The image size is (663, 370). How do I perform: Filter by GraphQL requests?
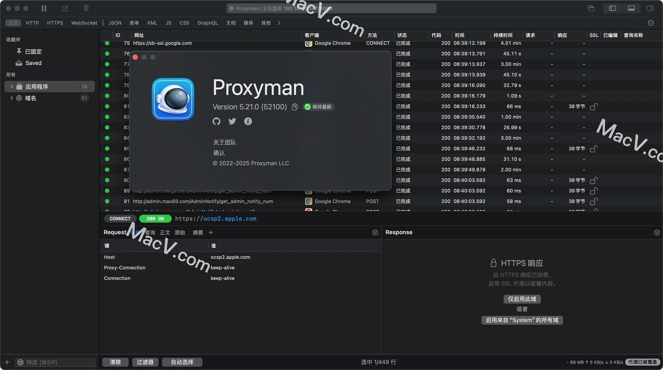click(208, 23)
